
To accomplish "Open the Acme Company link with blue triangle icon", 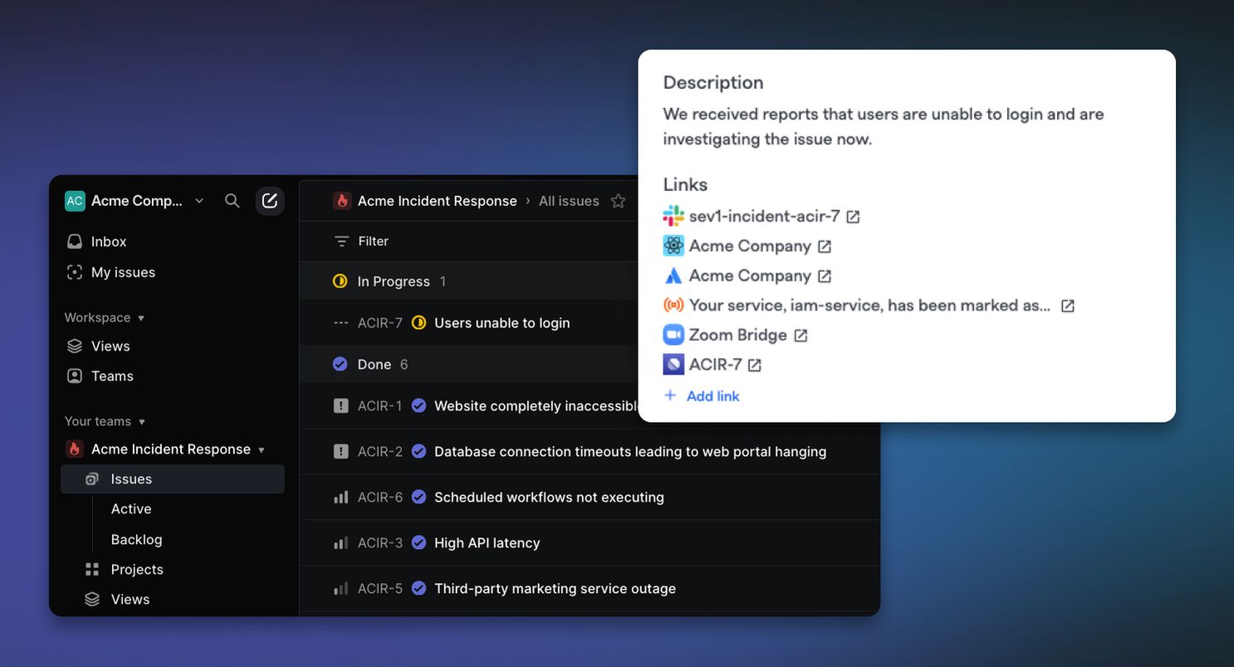I will coord(749,276).
